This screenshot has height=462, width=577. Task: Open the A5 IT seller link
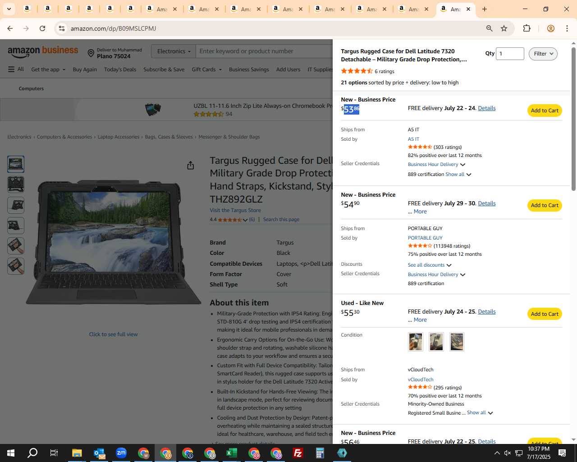413,139
